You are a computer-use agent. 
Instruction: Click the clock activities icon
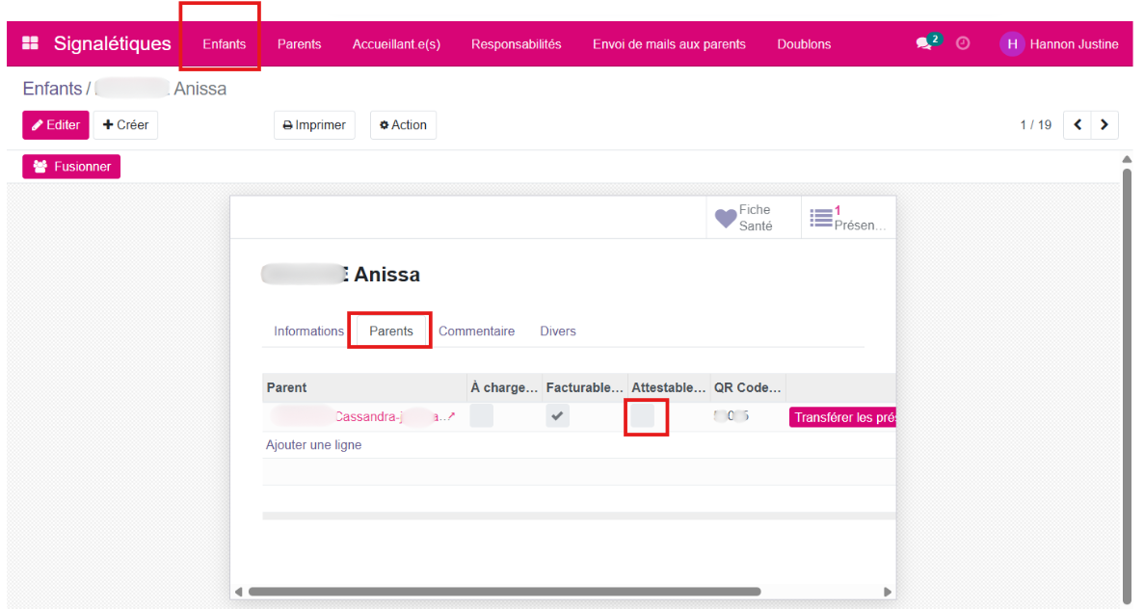963,43
